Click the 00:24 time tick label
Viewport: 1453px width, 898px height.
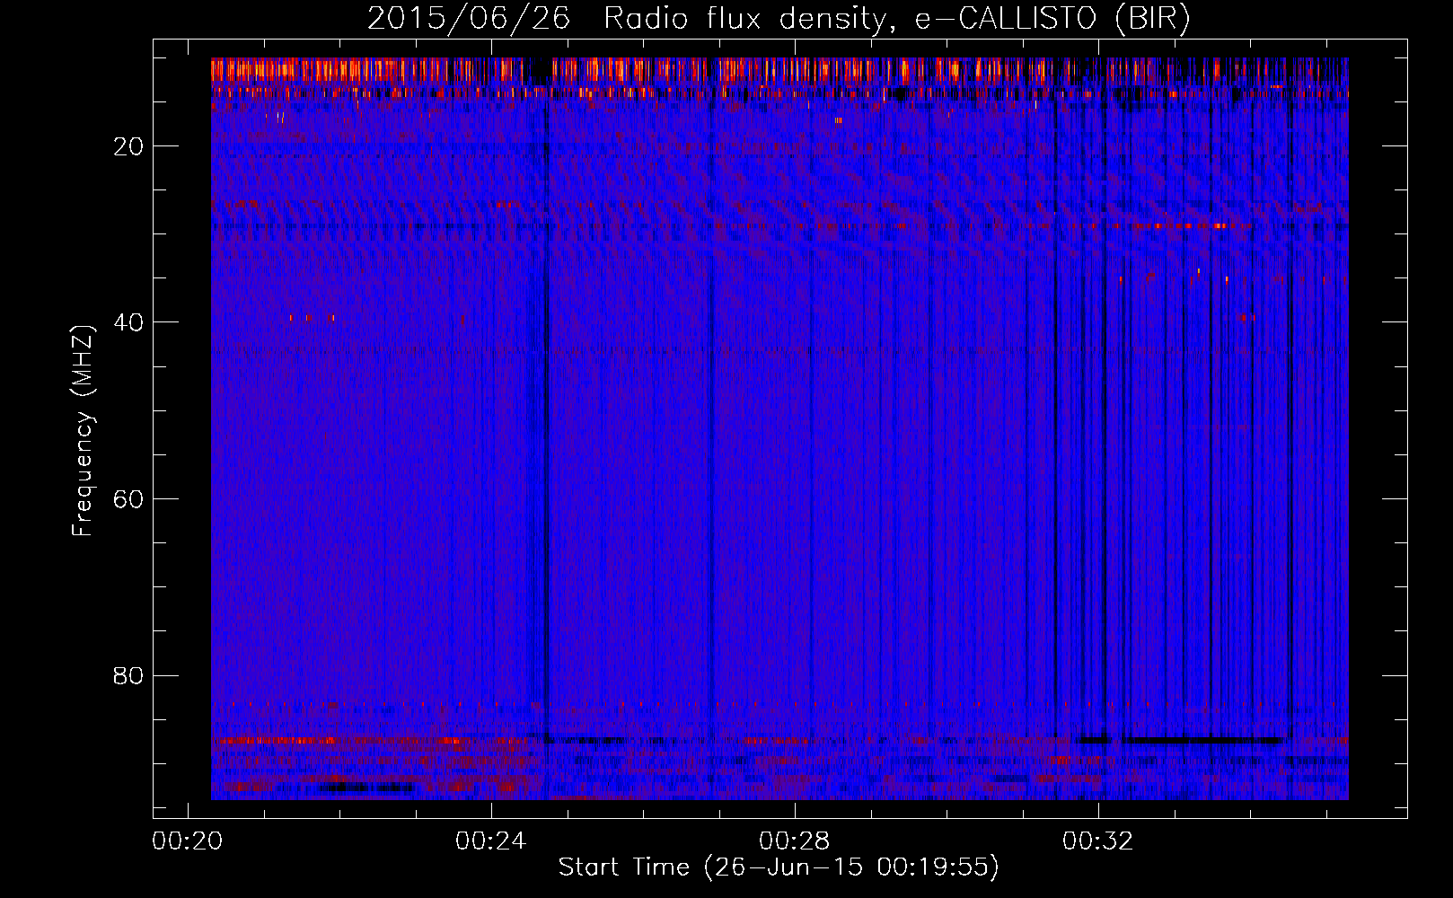491,841
